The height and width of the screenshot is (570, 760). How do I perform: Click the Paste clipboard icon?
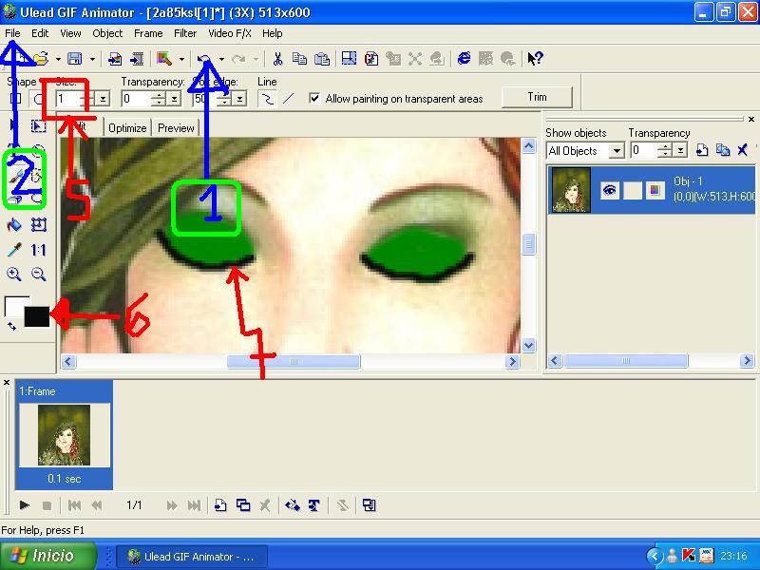tap(322, 59)
